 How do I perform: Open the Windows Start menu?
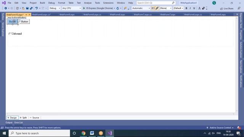point(4,133)
